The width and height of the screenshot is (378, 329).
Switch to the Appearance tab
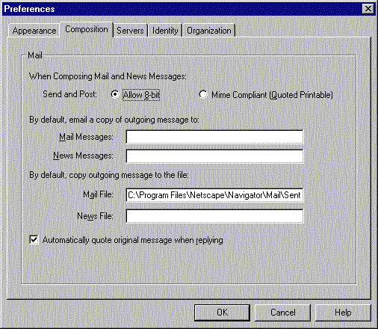(34, 31)
